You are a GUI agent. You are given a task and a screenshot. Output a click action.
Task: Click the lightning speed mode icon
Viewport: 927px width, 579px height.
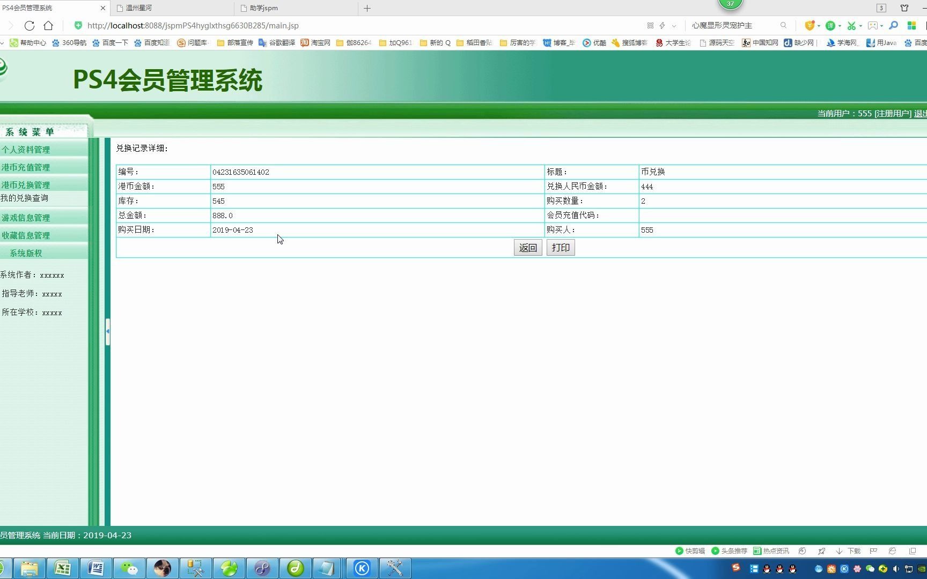[x=663, y=25]
